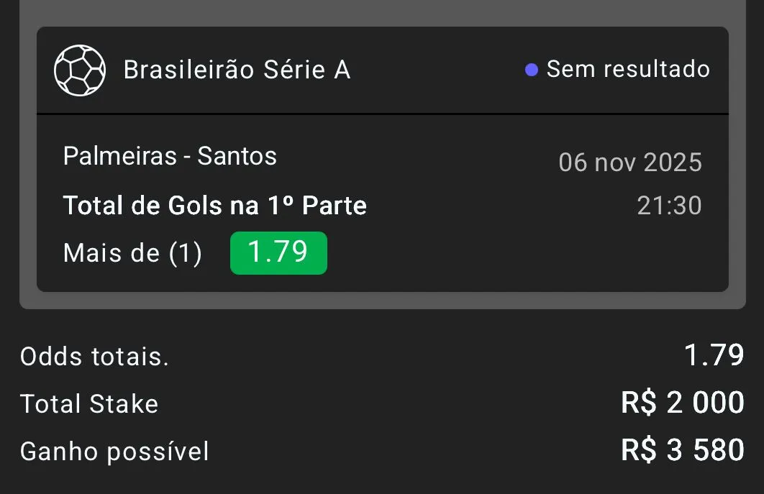Click the divider line under the league header
764x494 pixels.
click(382, 114)
